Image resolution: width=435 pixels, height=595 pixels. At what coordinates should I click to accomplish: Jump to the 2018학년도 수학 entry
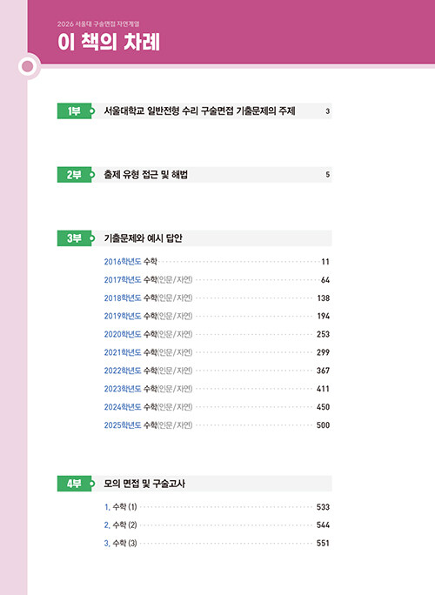click(217, 297)
